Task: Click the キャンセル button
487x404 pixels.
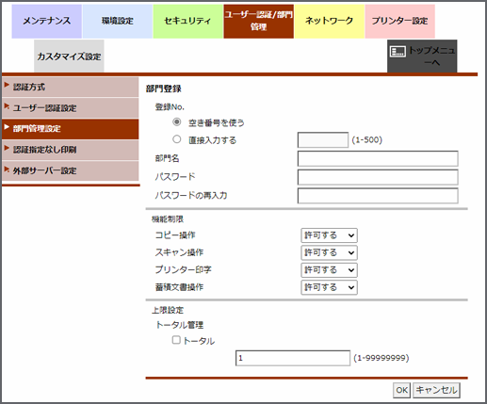Action: pos(436,390)
